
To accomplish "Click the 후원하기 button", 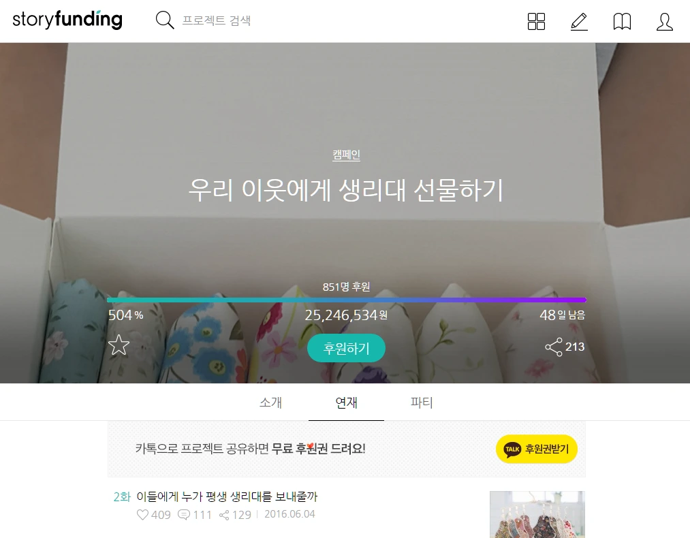I will point(346,349).
